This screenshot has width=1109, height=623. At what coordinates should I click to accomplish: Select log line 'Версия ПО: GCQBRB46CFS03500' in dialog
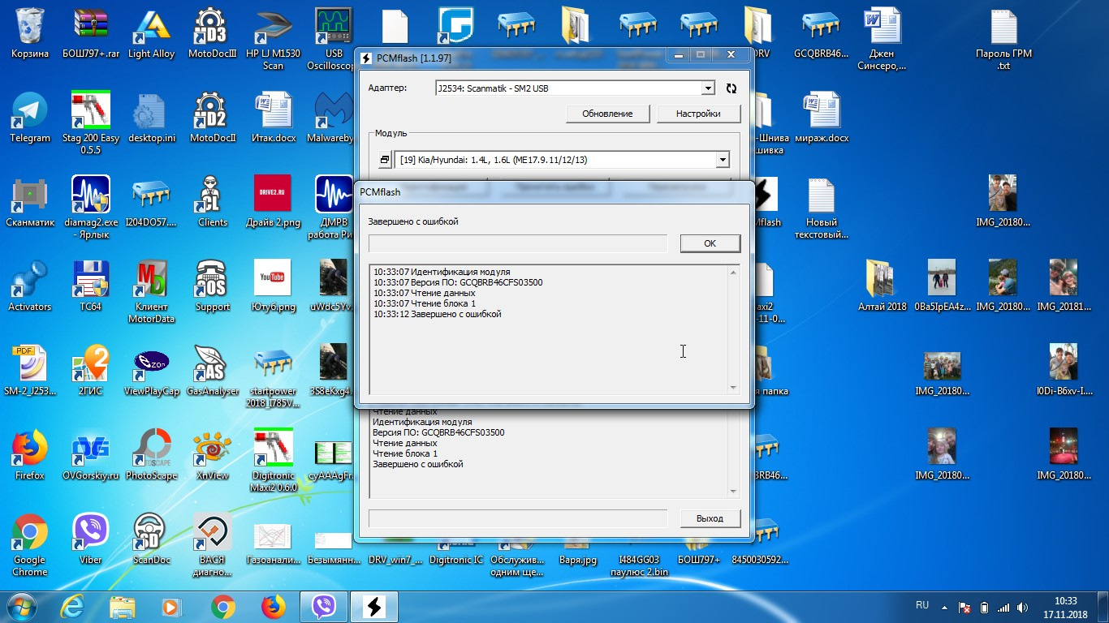click(x=458, y=282)
